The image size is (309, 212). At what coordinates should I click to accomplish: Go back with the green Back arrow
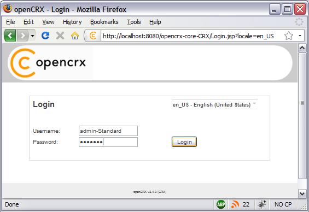(10, 36)
